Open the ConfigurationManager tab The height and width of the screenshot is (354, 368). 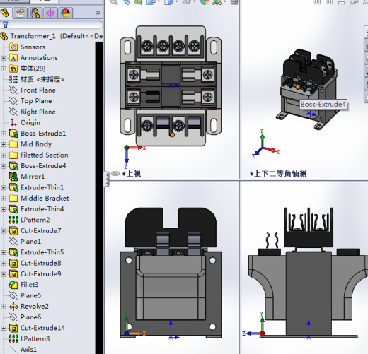35,13
